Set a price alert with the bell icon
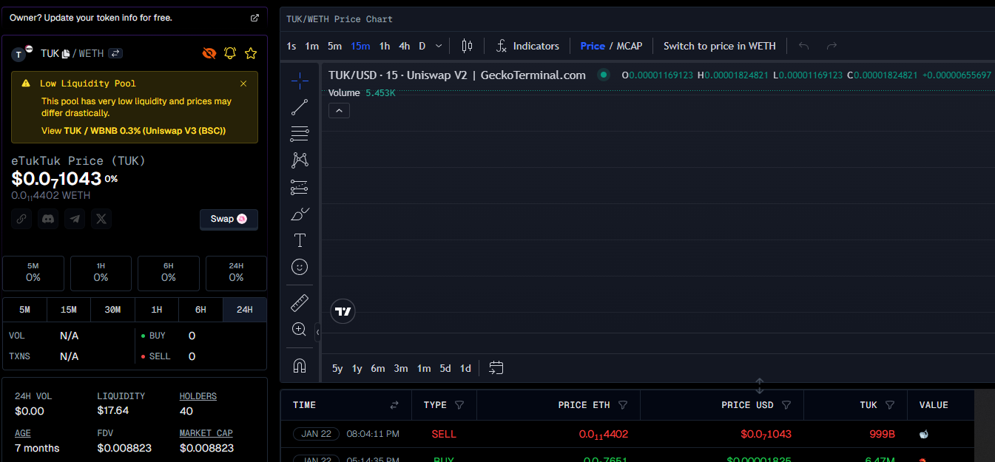The width and height of the screenshot is (995, 462). click(x=230, y=53)
